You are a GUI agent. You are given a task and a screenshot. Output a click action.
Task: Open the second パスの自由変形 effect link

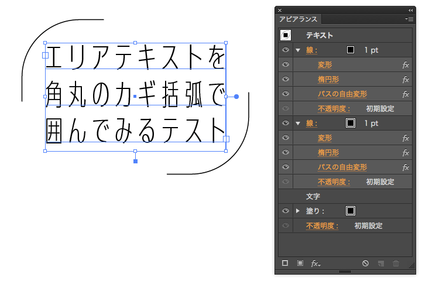[x=342, y=167]
